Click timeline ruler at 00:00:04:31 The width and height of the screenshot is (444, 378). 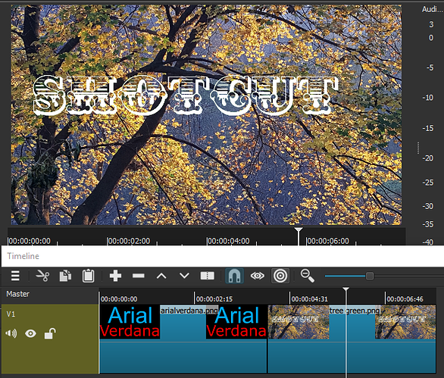point(309,299)
